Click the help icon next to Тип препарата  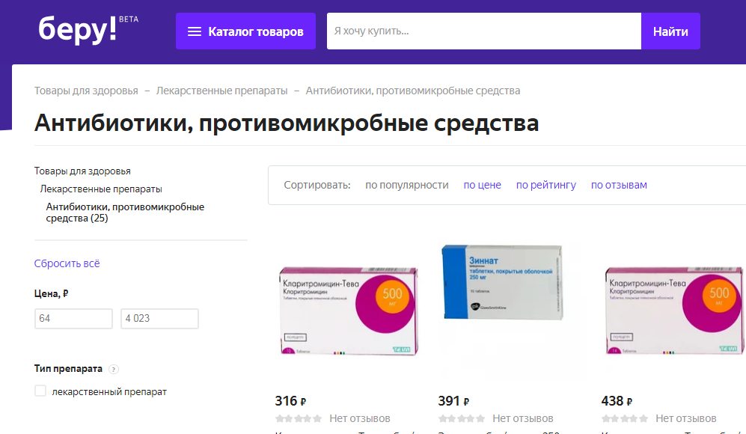coord(114,370)
